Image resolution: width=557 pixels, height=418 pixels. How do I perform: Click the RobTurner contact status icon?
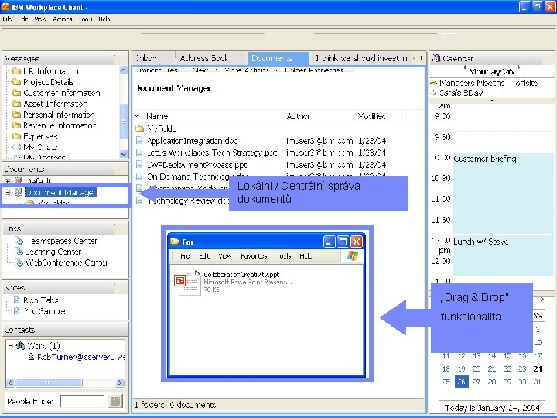(x=31, y=357)
